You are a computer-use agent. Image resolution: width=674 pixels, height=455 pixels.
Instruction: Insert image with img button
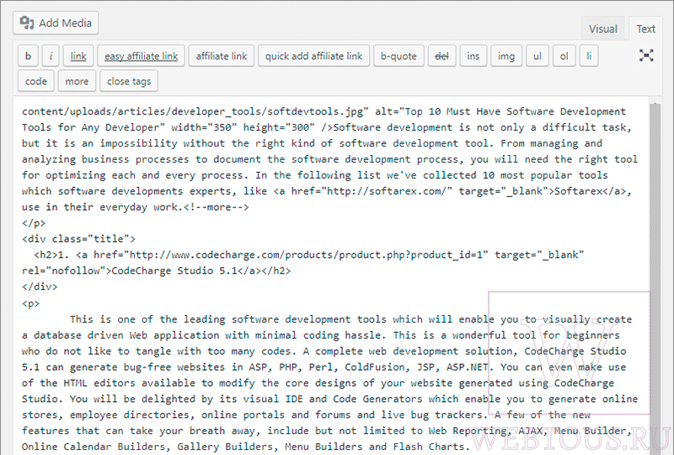coord(506,56)
